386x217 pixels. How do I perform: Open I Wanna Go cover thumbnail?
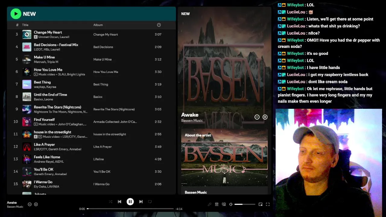point(27,184)
